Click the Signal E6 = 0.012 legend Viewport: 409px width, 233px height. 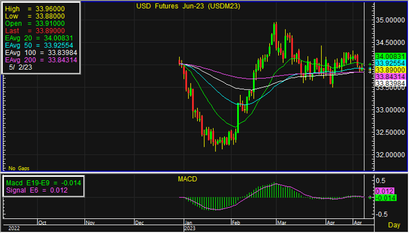37,190
